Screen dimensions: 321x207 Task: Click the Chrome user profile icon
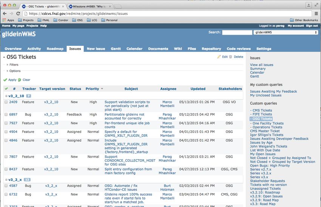click(309, 5)
